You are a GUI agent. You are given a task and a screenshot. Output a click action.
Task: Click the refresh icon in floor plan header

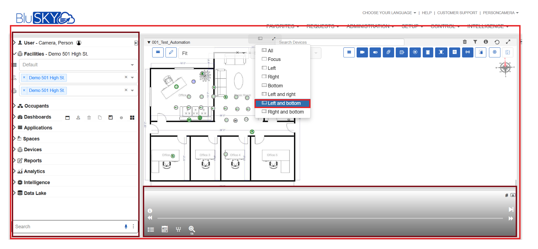tap(497, 42)
